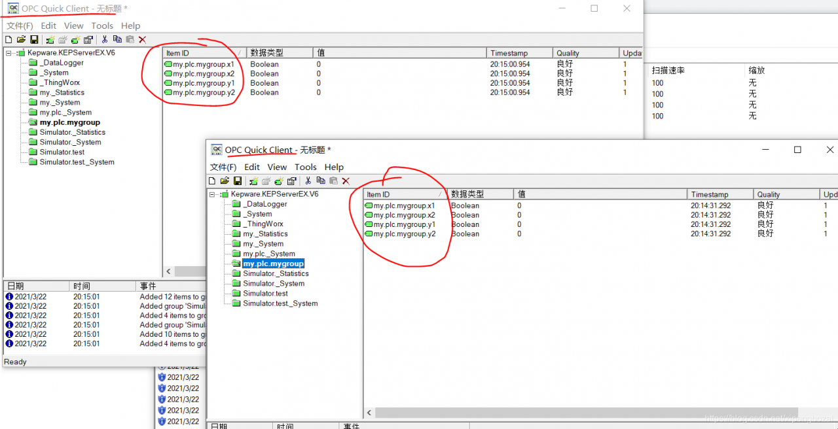Image resolution: width=838 pixels, height=429 pixels.
Task: Open 文件(F) menu in front window
Action: [223, 167]
